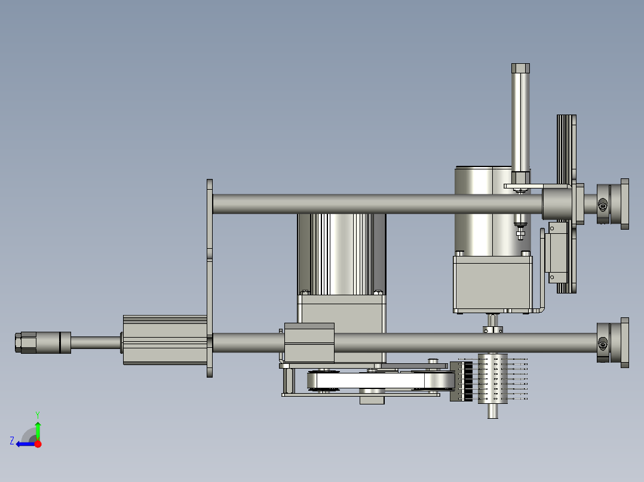Select the tall vertical mounting plate
Image resolution: width=644 pixels, height=482 pixels.
click(x=210, y=278)
